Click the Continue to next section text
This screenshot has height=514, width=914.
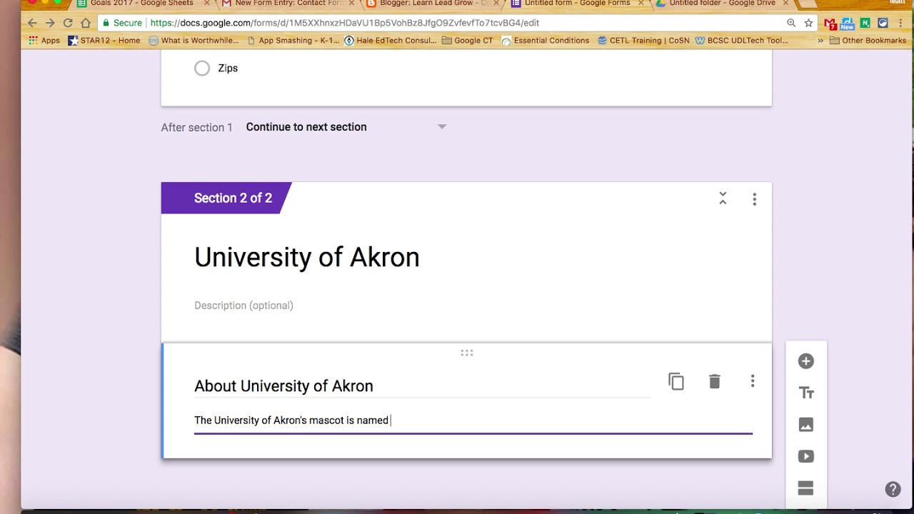tap(306, 127)
